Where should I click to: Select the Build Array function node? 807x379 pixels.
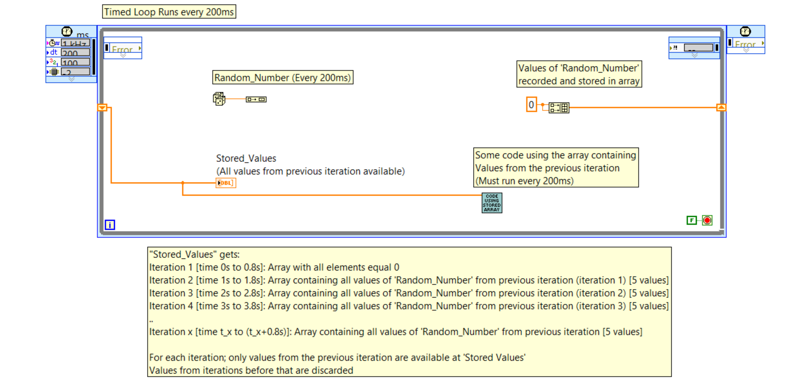559,108
